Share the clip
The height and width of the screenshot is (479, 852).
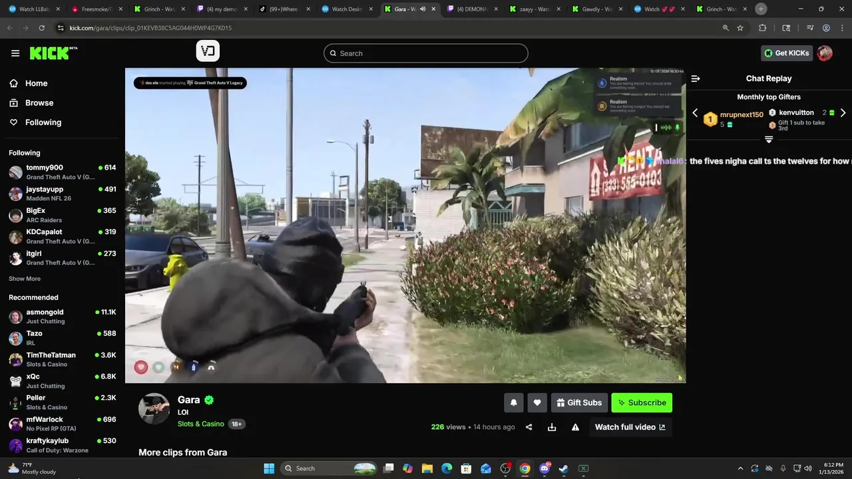pyautogui.click(x=529, y=427)
